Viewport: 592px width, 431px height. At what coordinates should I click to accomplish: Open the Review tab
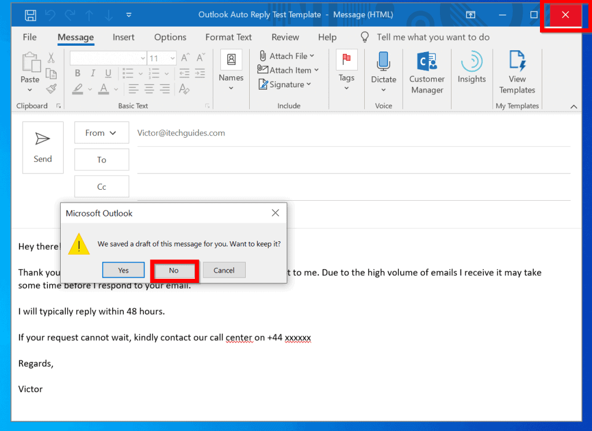click(x=285, y=37)
